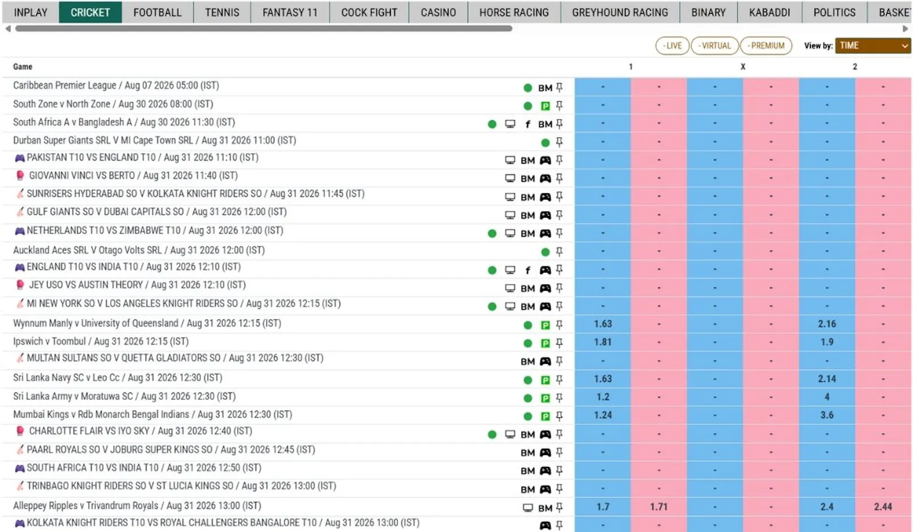Click BM icon for Multan Sultans SO row
This screenshot has height=532, width=913.
[x=528, y=361]
